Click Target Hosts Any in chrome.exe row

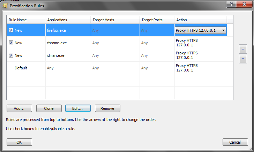96,43
